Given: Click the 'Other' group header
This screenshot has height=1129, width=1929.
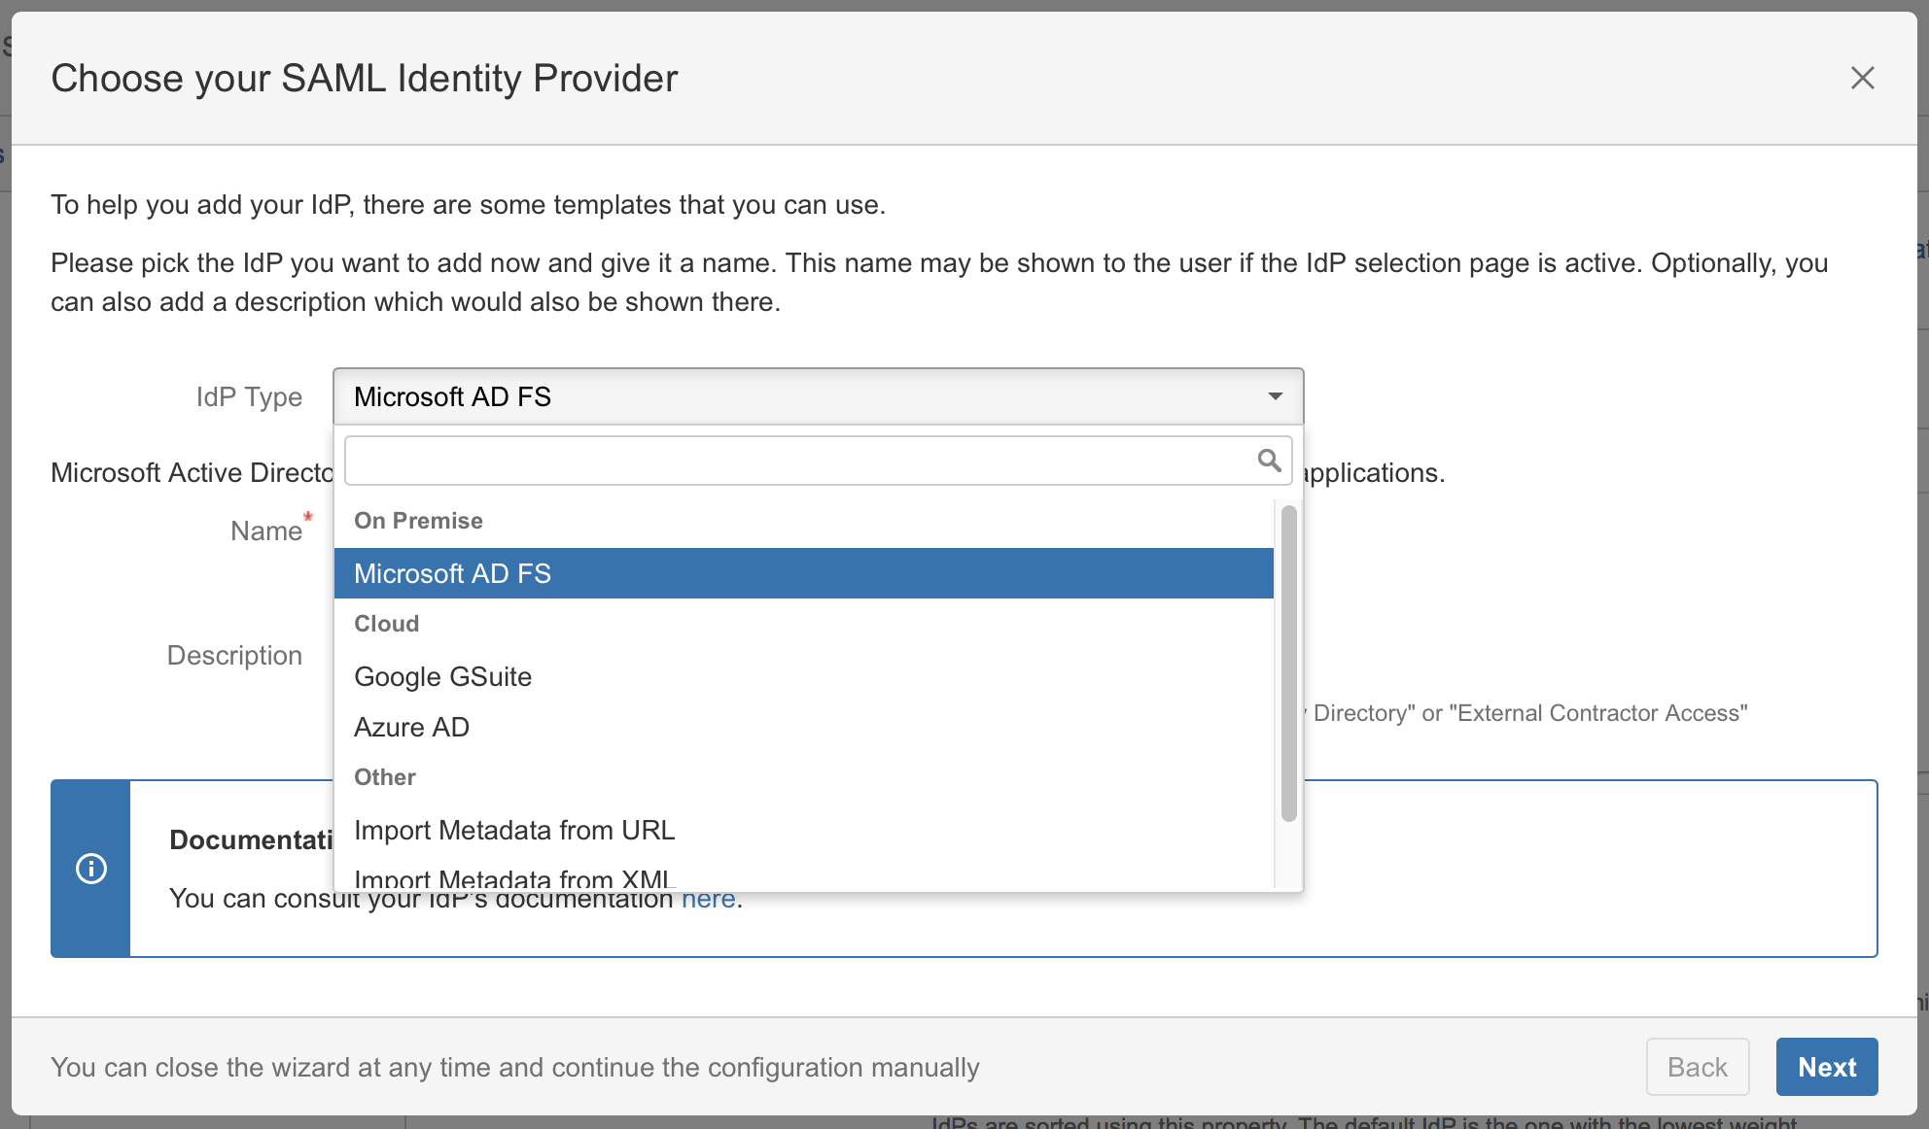Looking at the screenshot, I should pos(385,777).
